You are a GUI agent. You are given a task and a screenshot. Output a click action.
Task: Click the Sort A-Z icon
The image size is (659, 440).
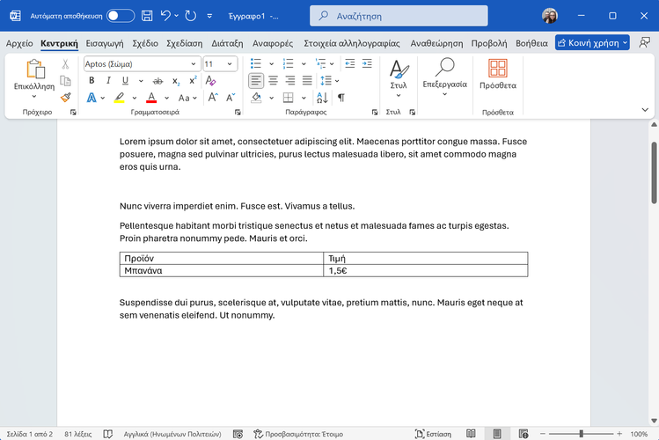322,98
